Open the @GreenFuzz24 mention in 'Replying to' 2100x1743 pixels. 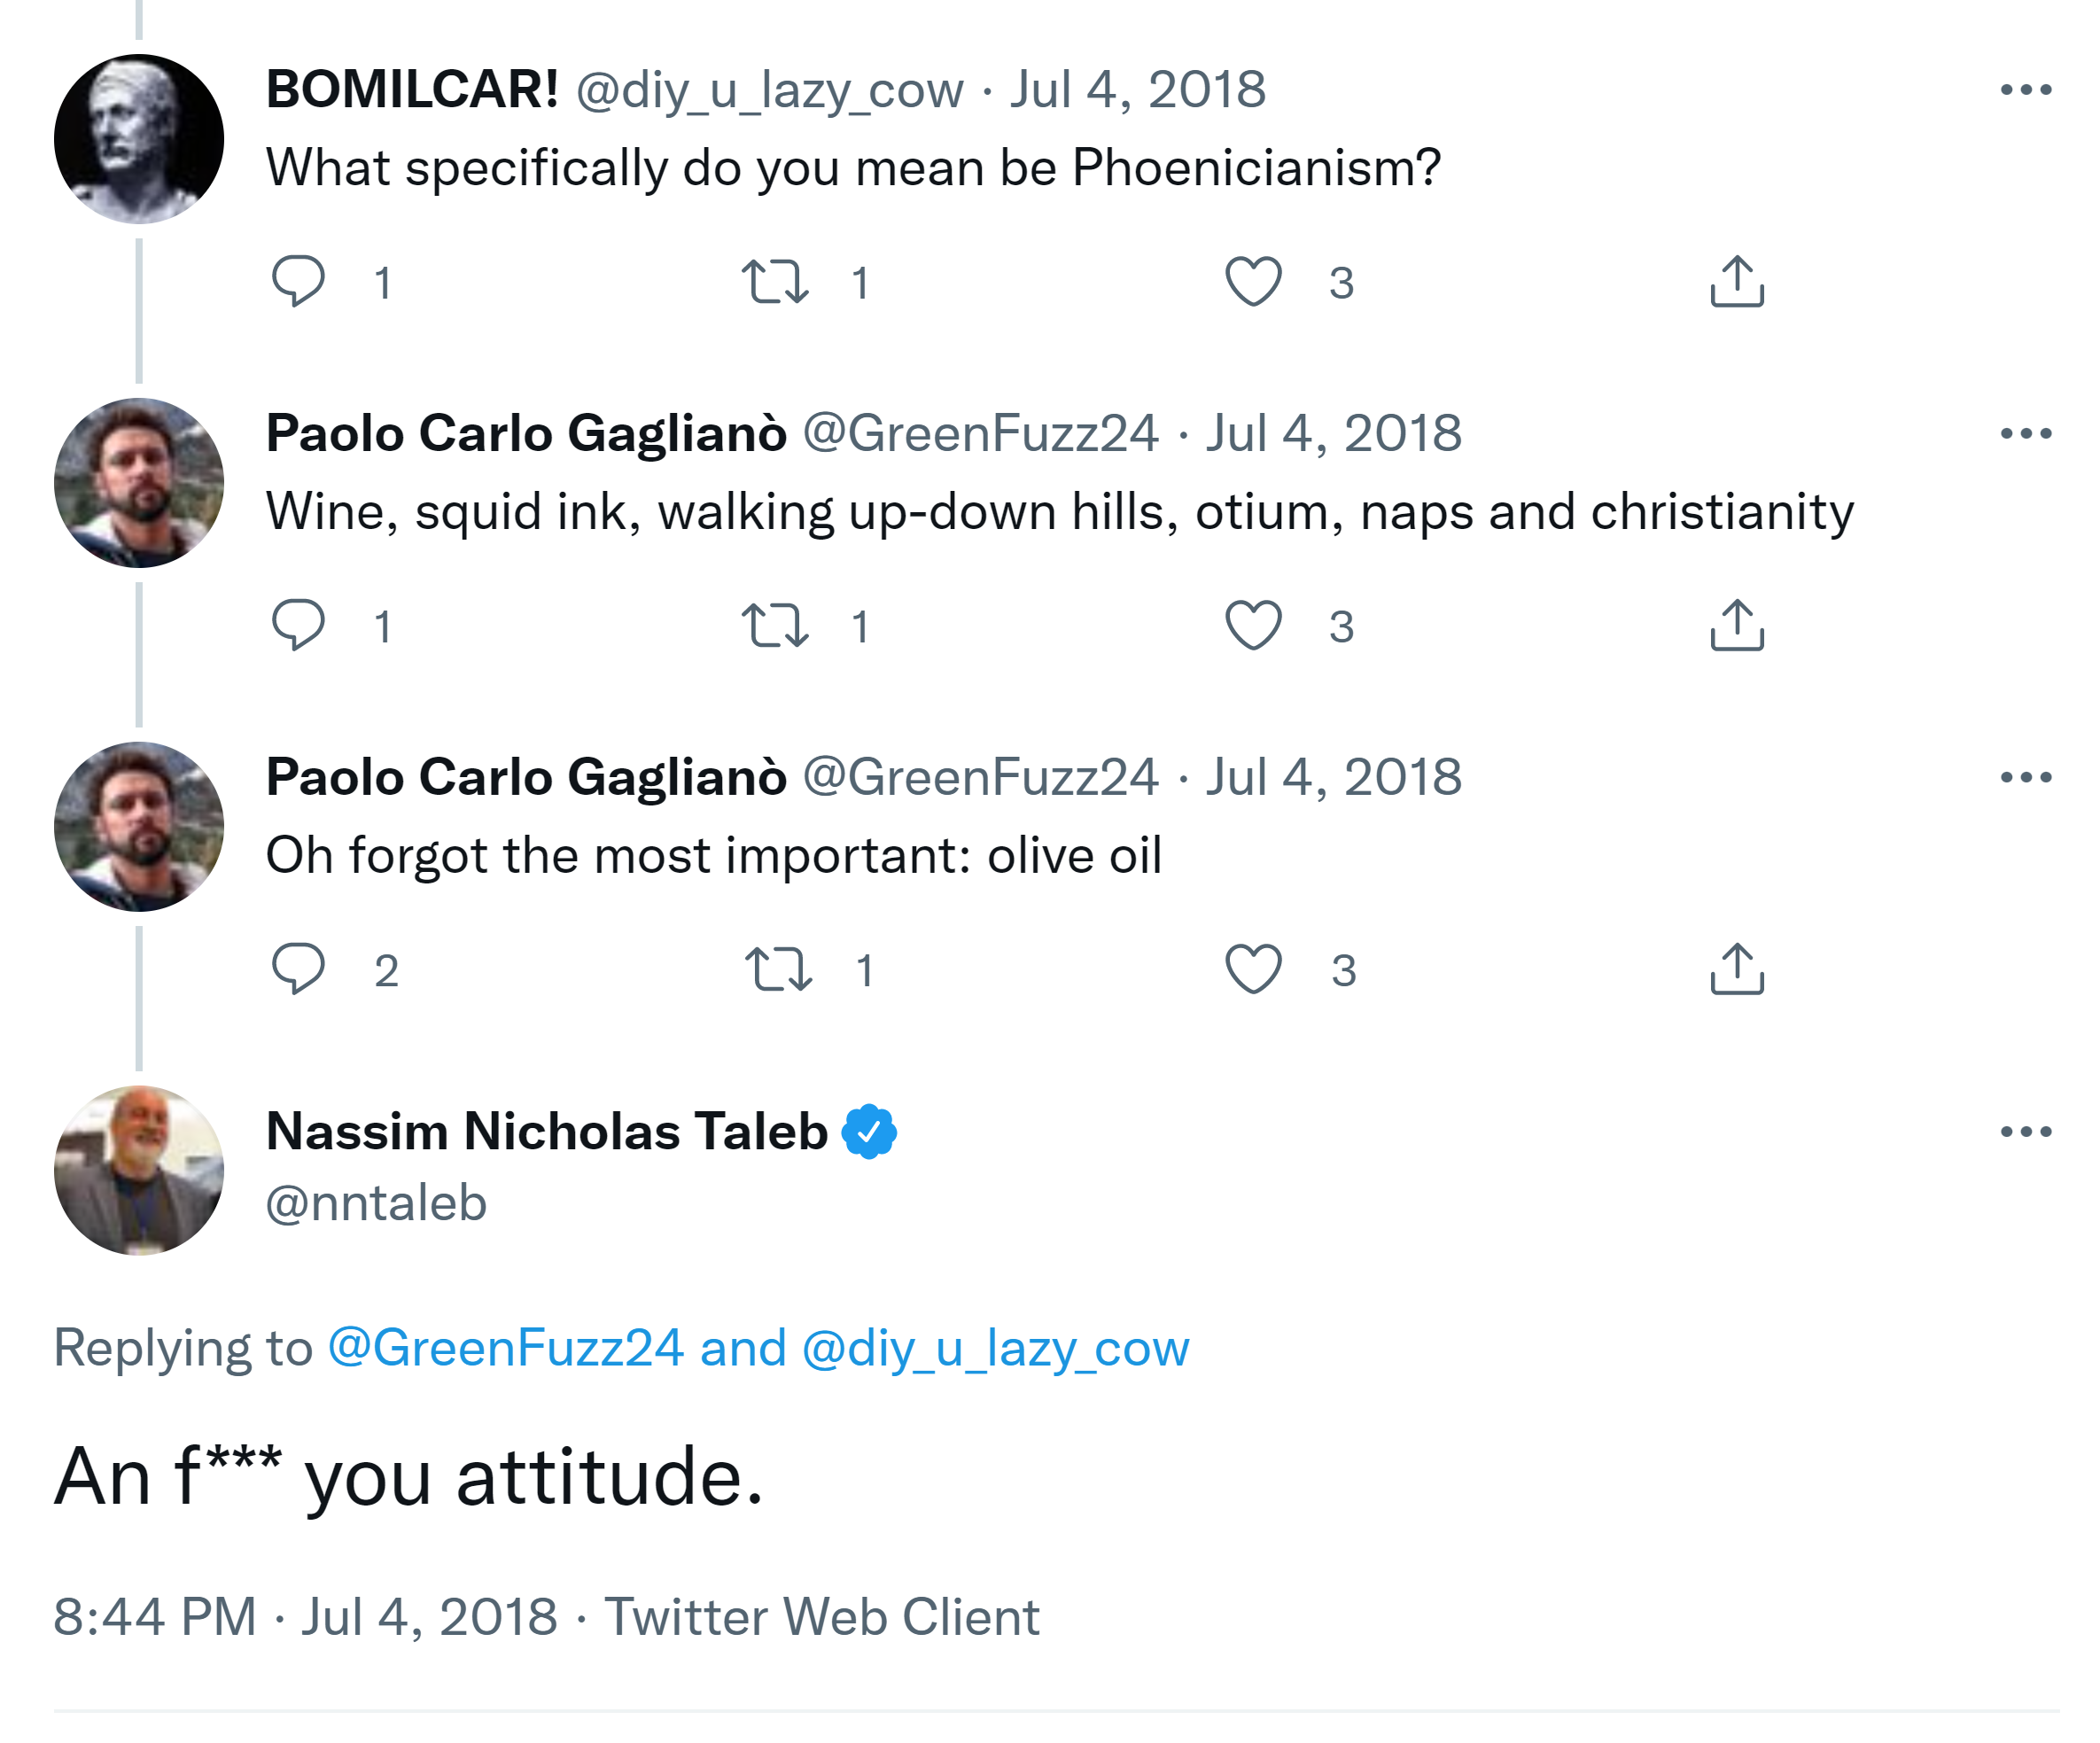coord(506,1348)
